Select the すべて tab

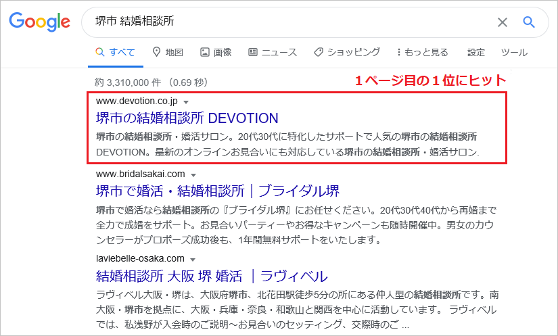115,52
